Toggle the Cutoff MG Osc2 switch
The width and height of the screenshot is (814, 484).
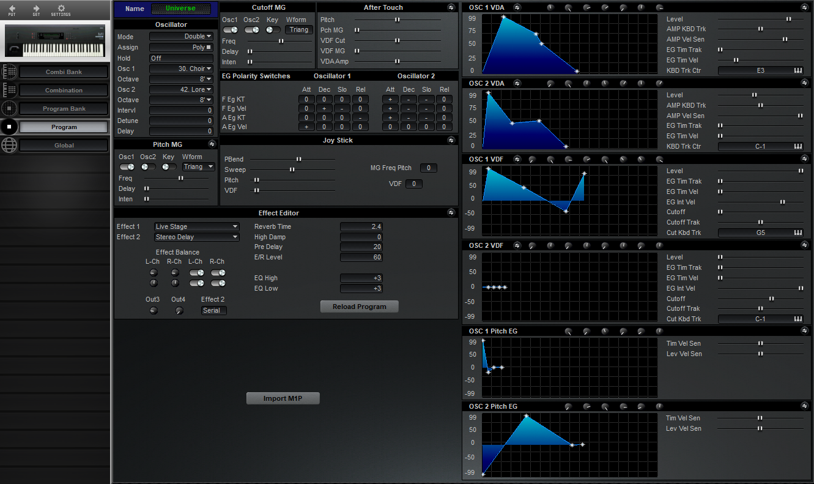coord(251,29)
